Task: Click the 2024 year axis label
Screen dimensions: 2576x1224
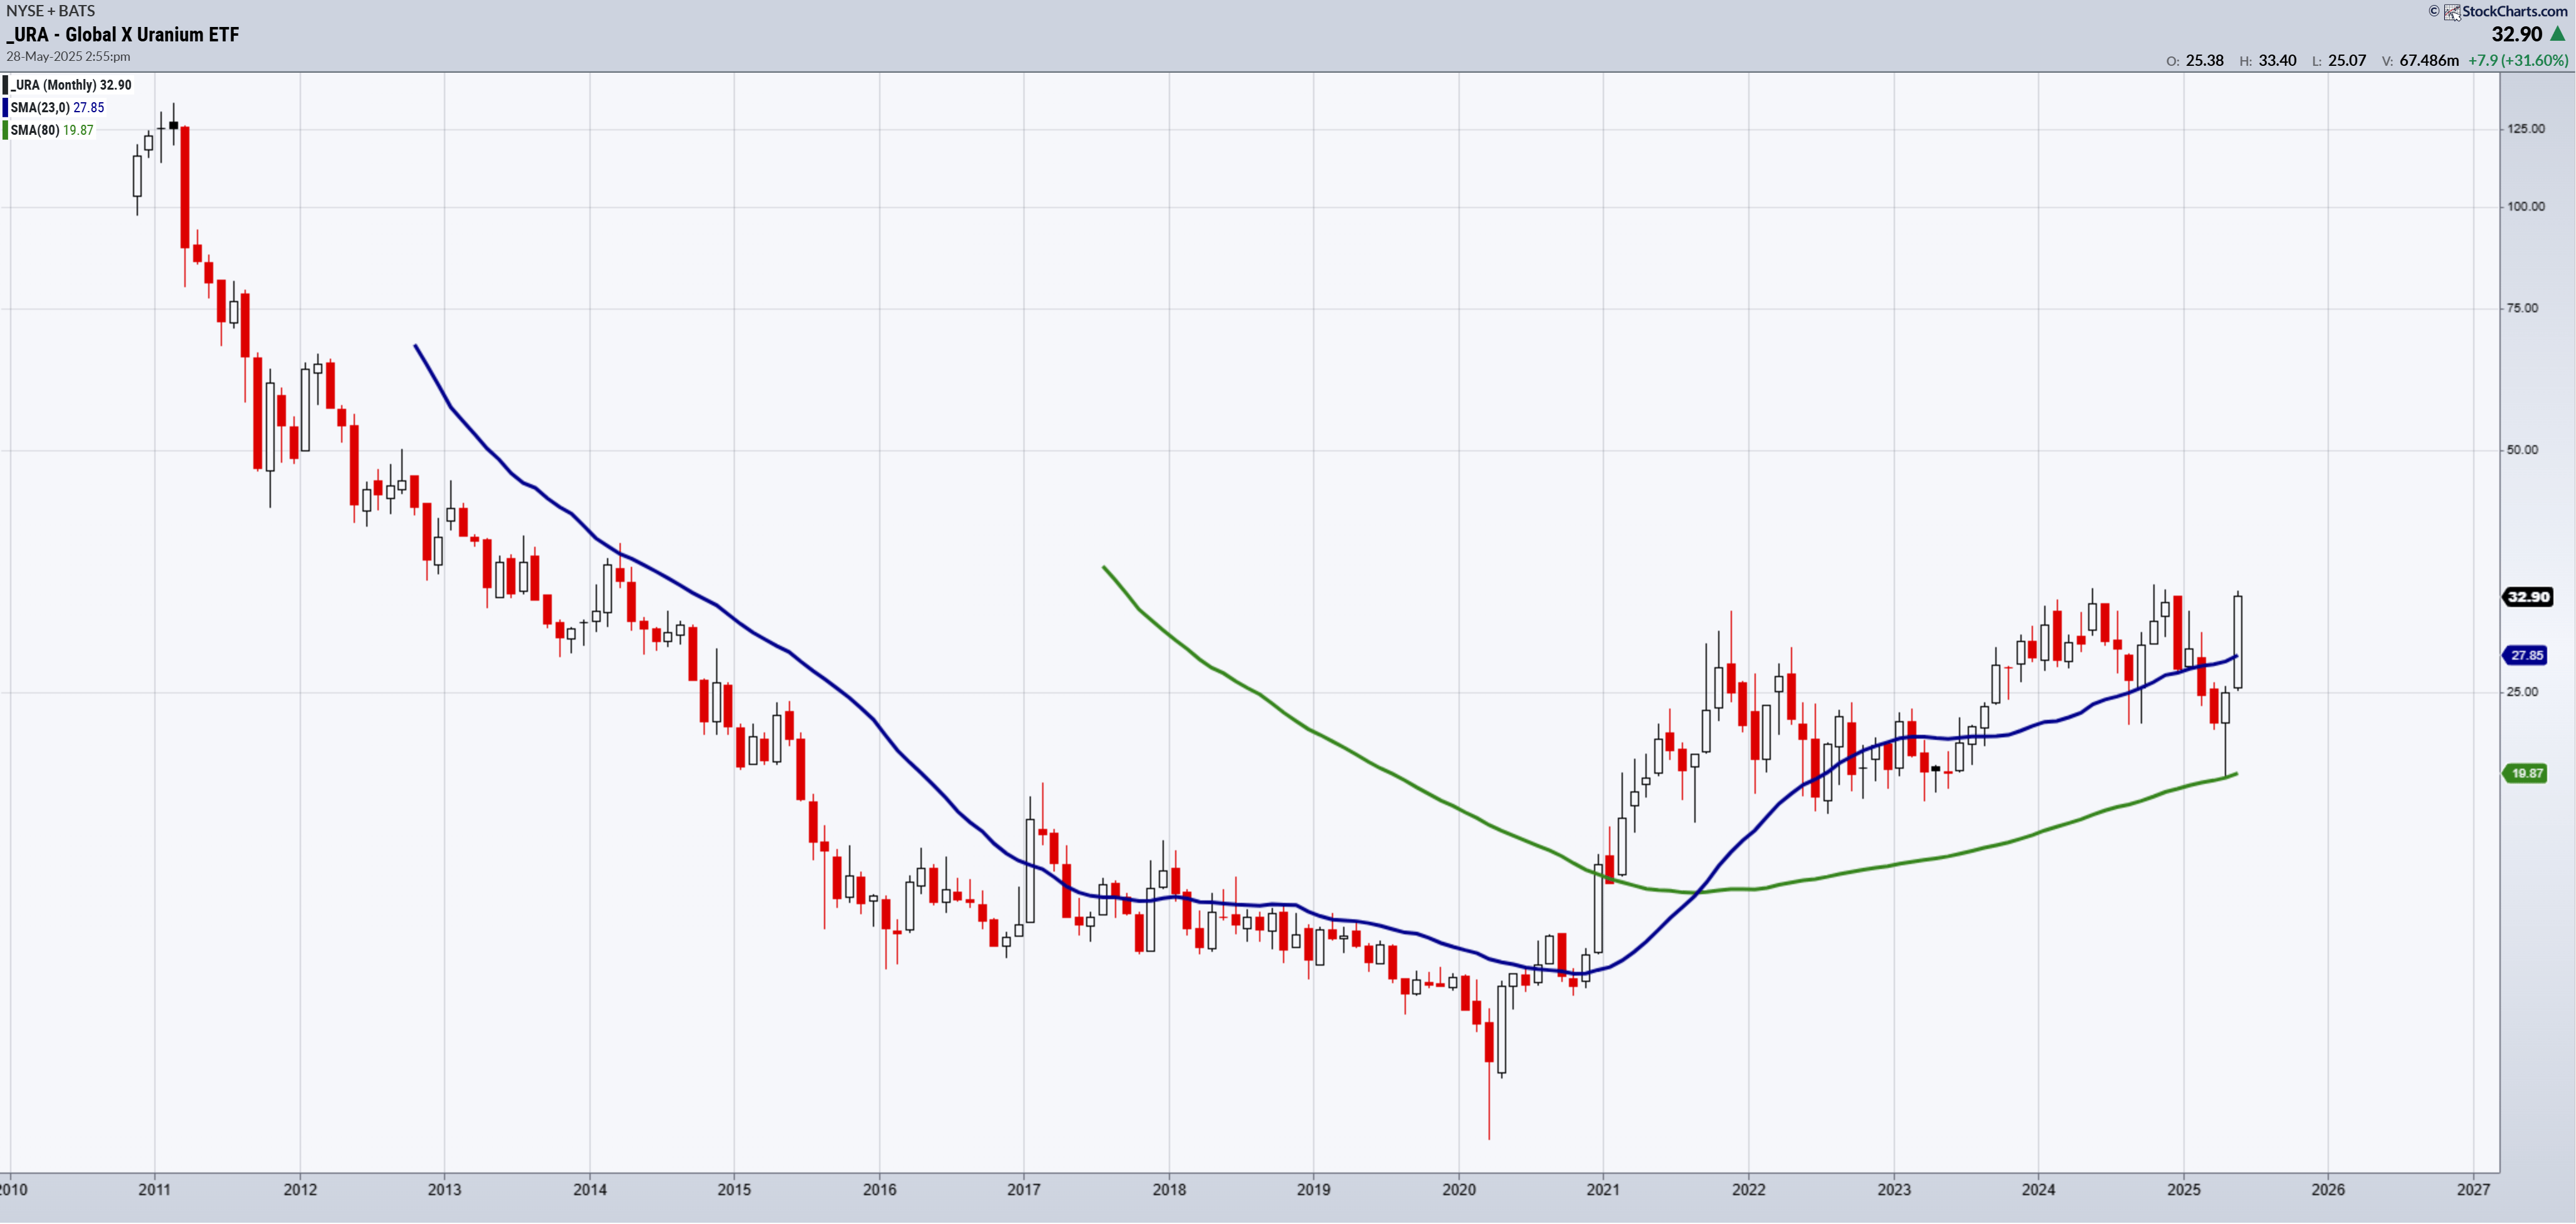Action: [2038, 1190]
